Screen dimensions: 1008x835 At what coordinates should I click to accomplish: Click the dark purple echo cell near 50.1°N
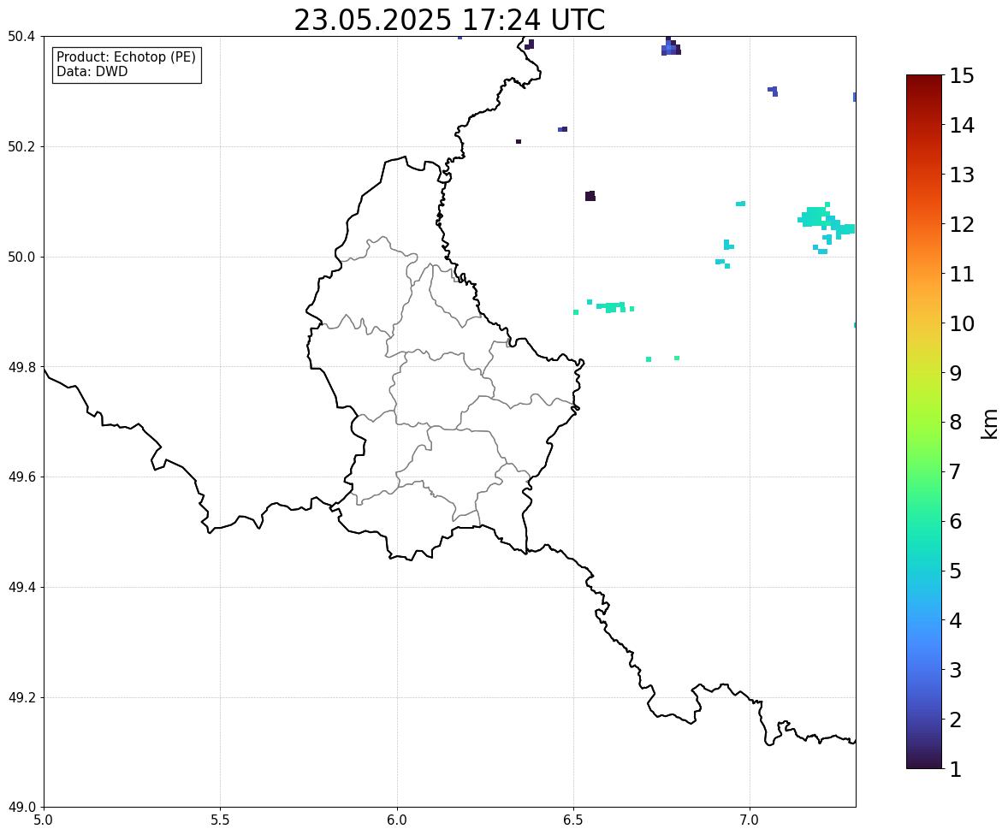tap(590, 196)
